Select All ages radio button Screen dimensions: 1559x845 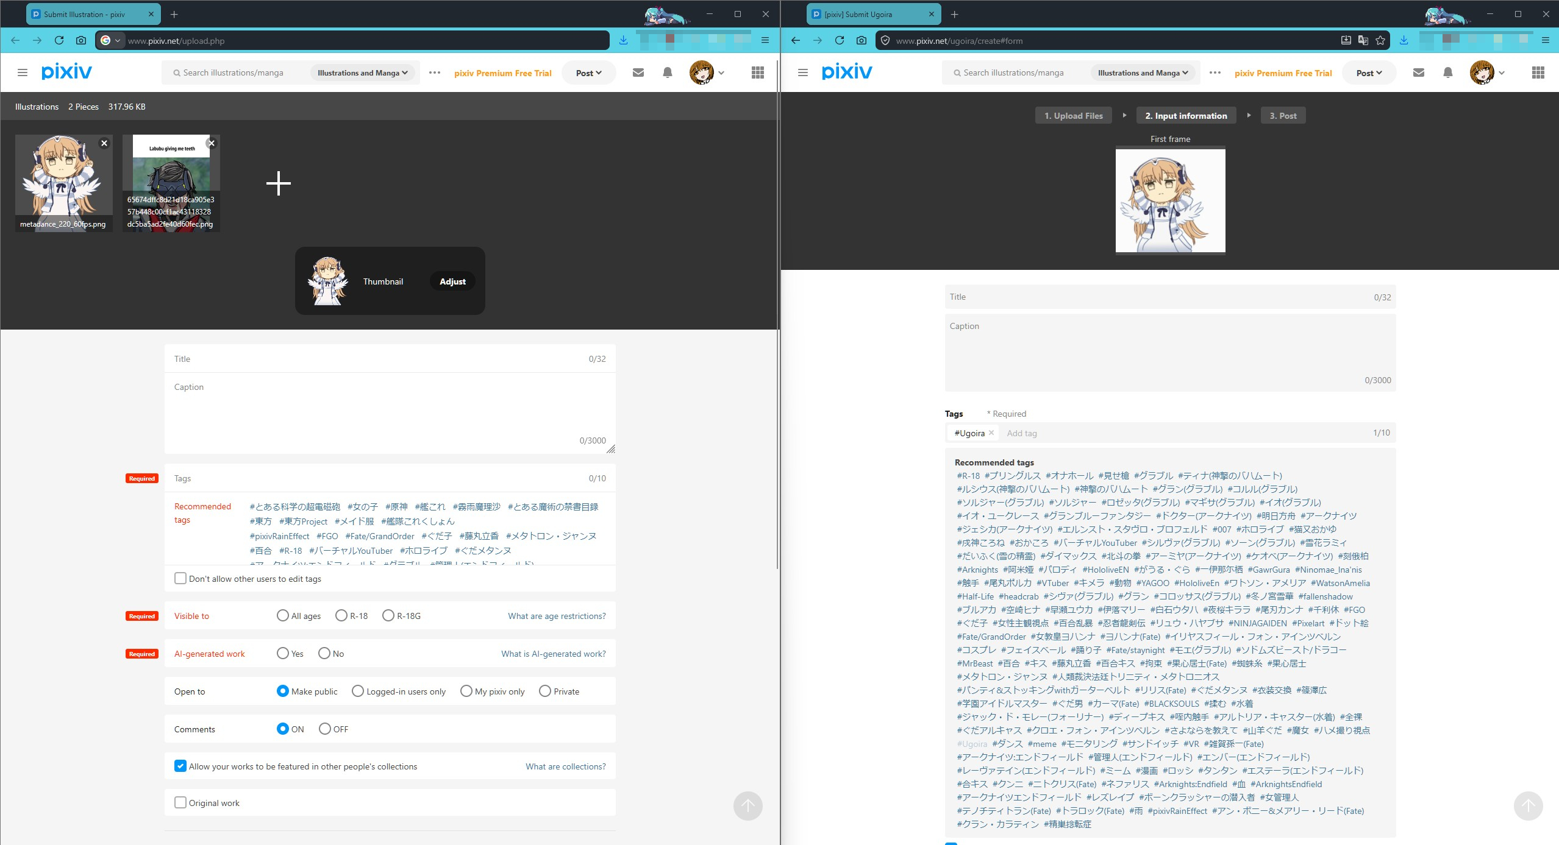point(283,615)
